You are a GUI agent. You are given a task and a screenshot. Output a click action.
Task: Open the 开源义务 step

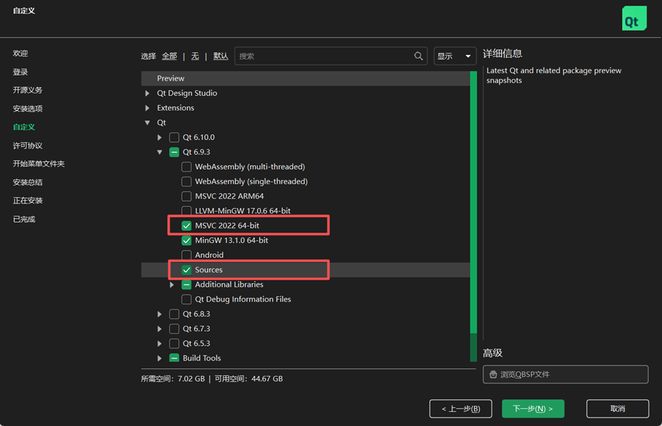coord(27,90)
